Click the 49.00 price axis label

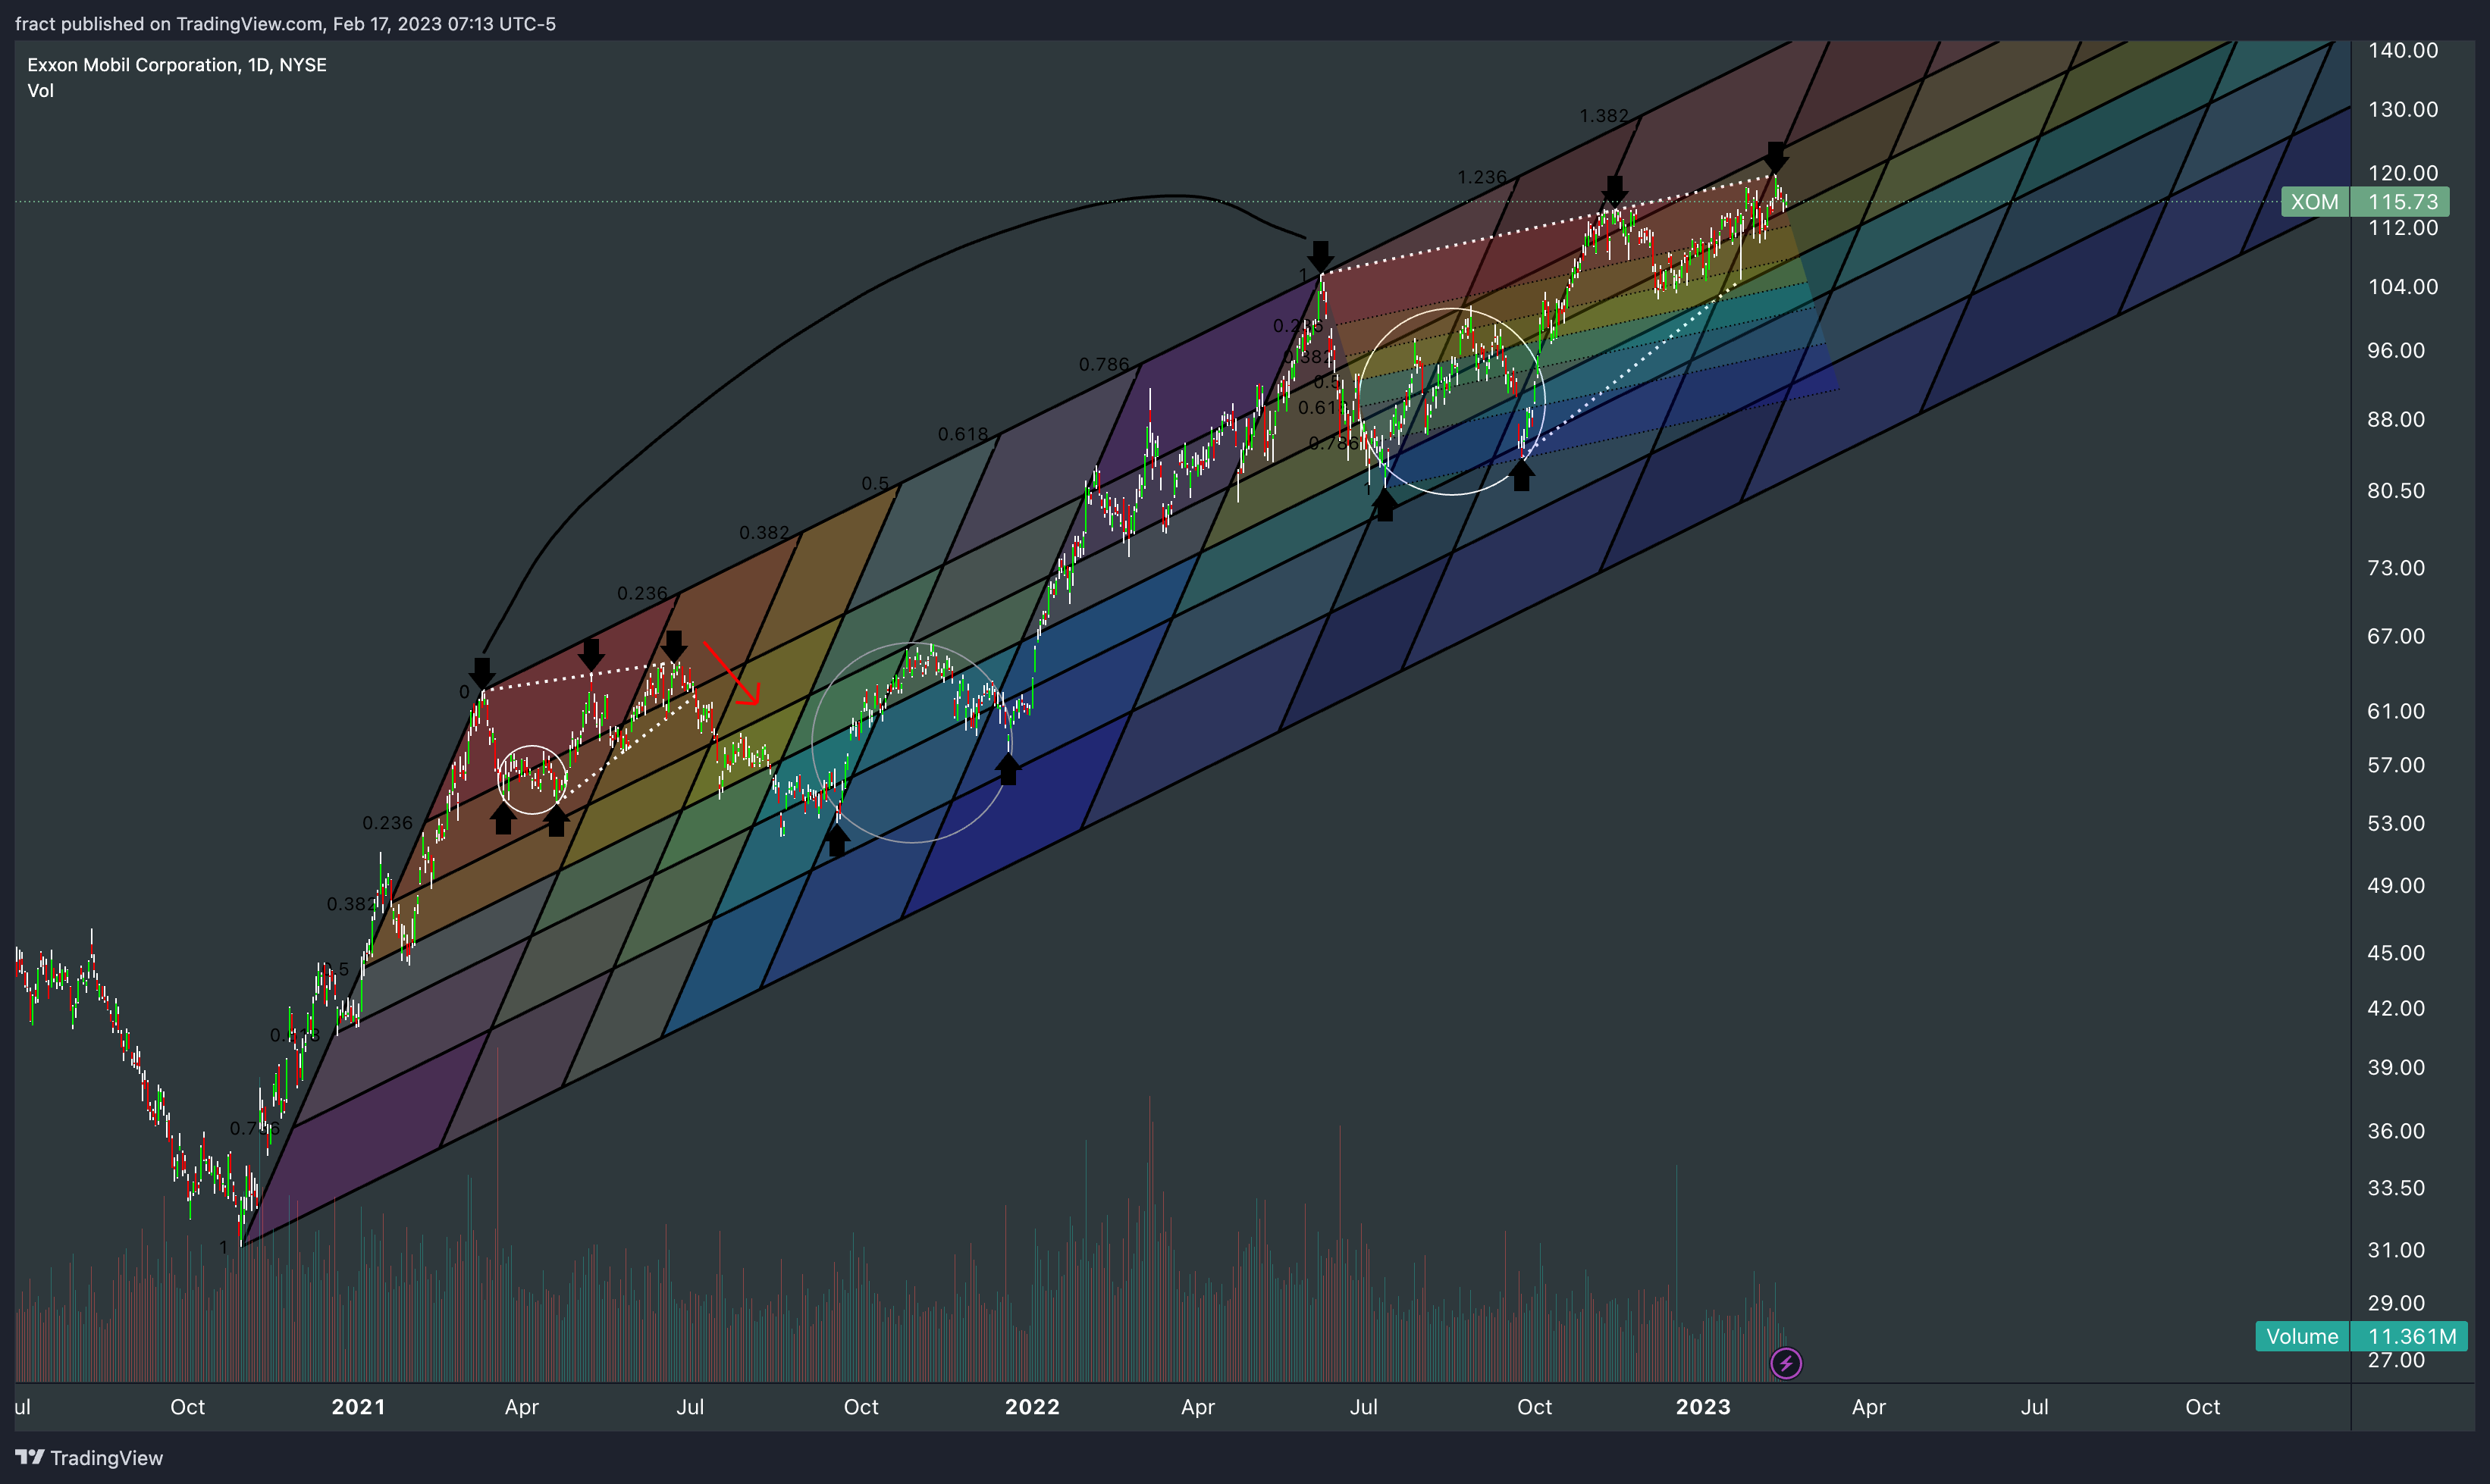2396,886
